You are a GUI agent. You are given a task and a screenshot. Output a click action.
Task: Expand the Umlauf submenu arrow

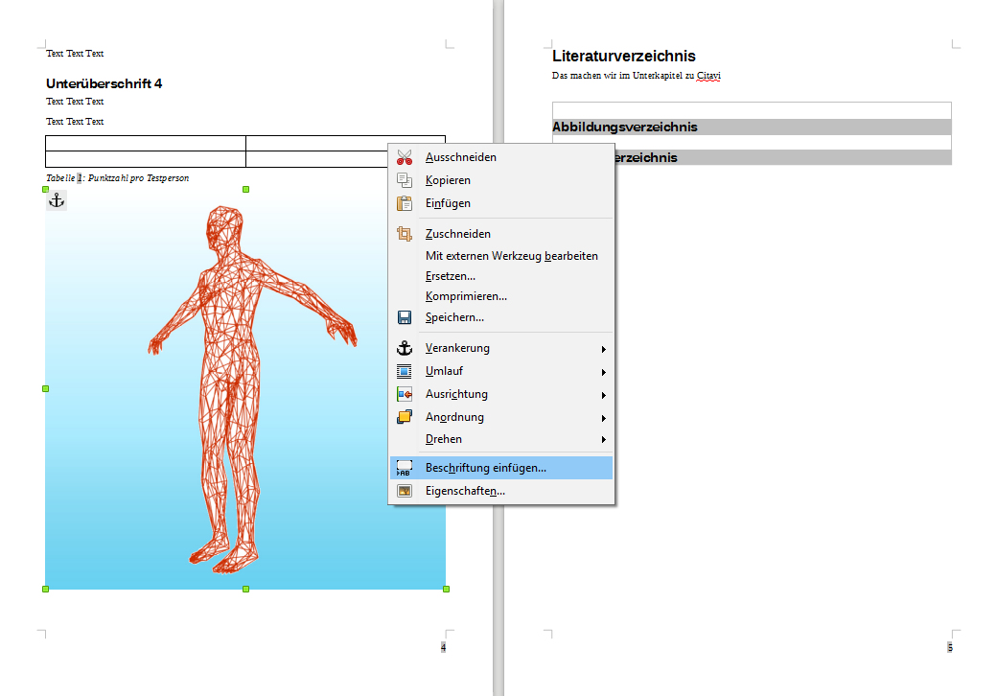pos(603,372)
